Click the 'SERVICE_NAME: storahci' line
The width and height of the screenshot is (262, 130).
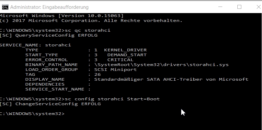click(x=35, y=45)
